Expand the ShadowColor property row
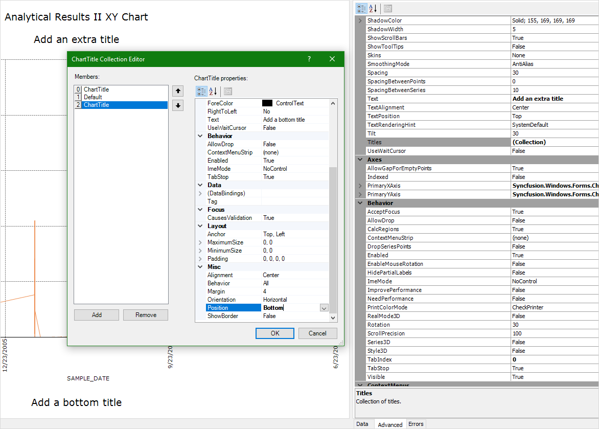599x429 pixels. point(360,20)
